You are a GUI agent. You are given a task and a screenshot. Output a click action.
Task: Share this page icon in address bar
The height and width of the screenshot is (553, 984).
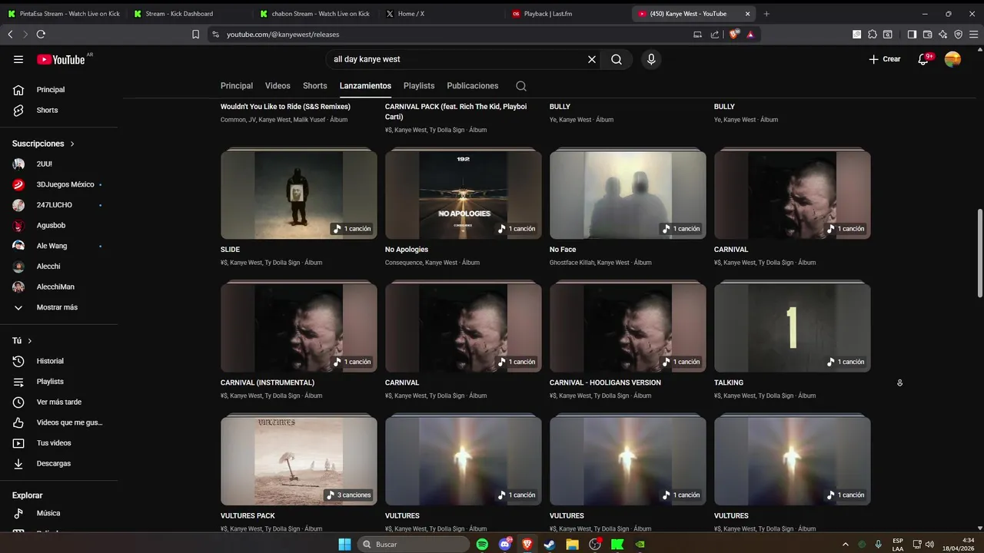pyautogui.click(x=715, y=35)
